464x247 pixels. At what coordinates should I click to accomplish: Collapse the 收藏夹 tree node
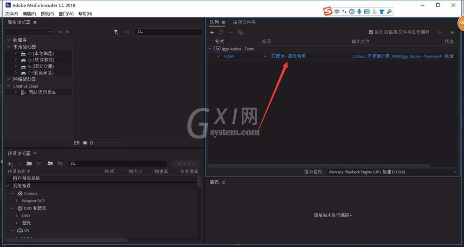9,40
